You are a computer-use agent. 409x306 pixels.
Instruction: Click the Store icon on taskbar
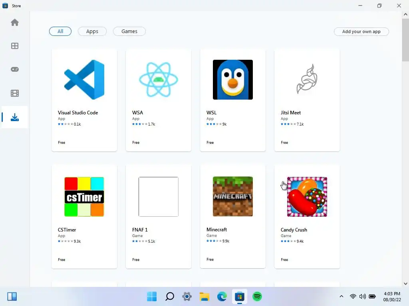click(240, 296)
